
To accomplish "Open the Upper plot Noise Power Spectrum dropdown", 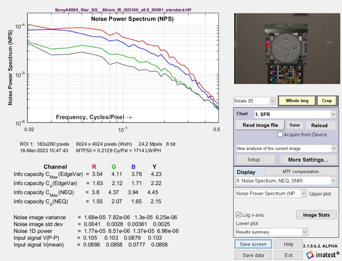I will 271,194.
